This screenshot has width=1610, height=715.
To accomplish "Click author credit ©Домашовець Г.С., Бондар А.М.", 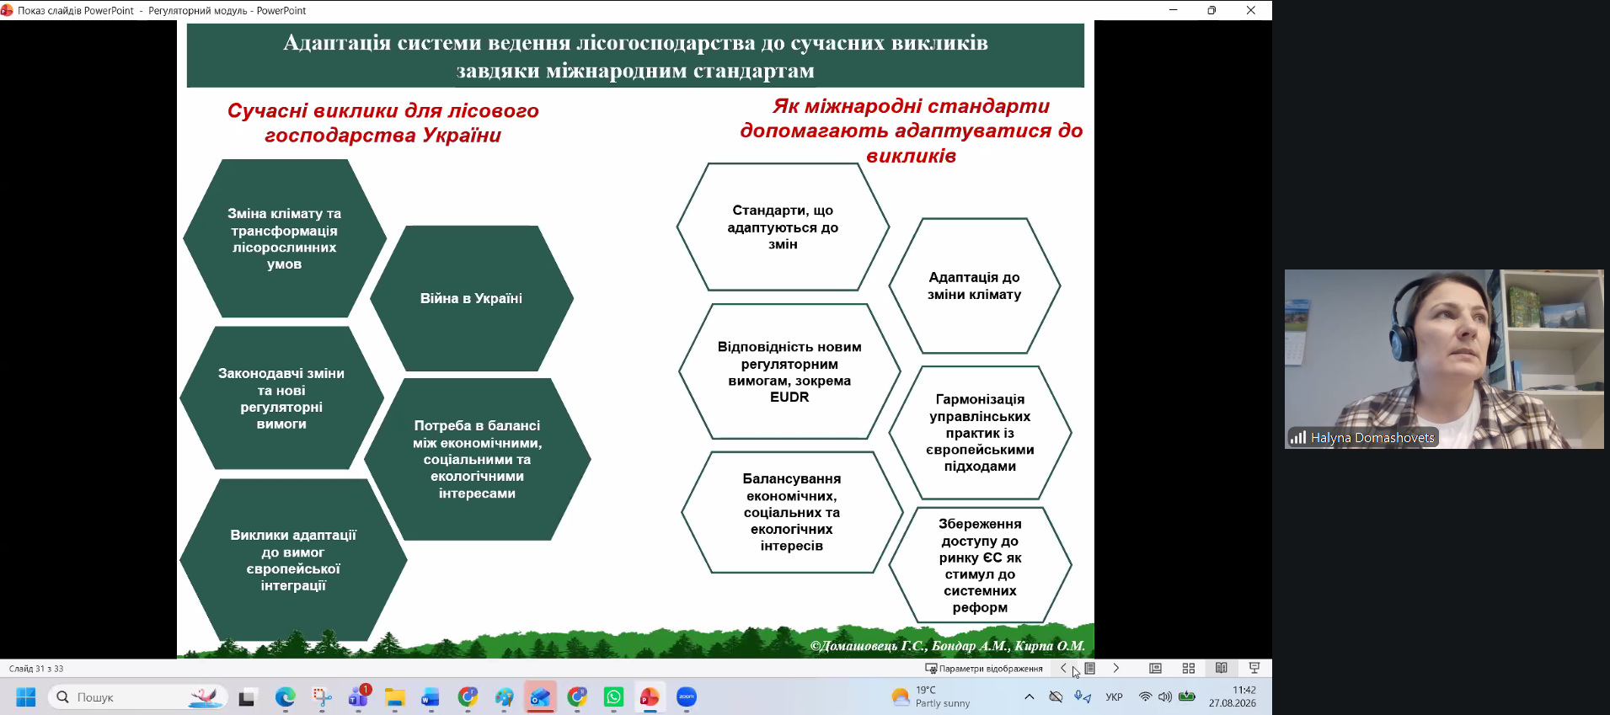I will click(x=947, y=646).
